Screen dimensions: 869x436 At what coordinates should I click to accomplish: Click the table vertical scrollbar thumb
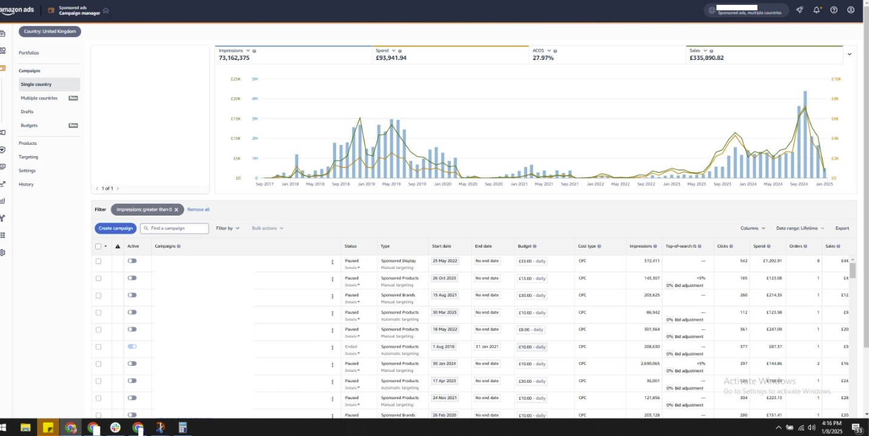point(853,270)
